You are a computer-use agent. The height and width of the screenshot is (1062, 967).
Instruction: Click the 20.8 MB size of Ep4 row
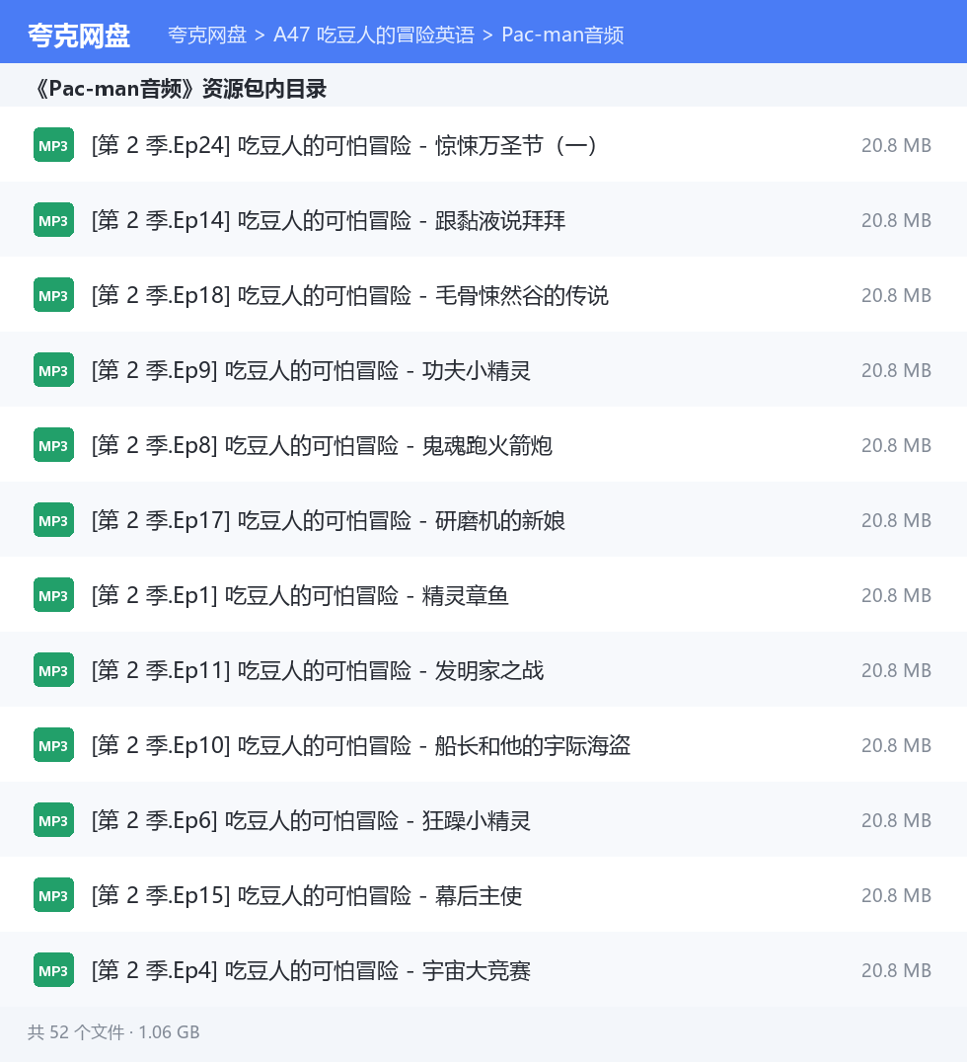896,970
